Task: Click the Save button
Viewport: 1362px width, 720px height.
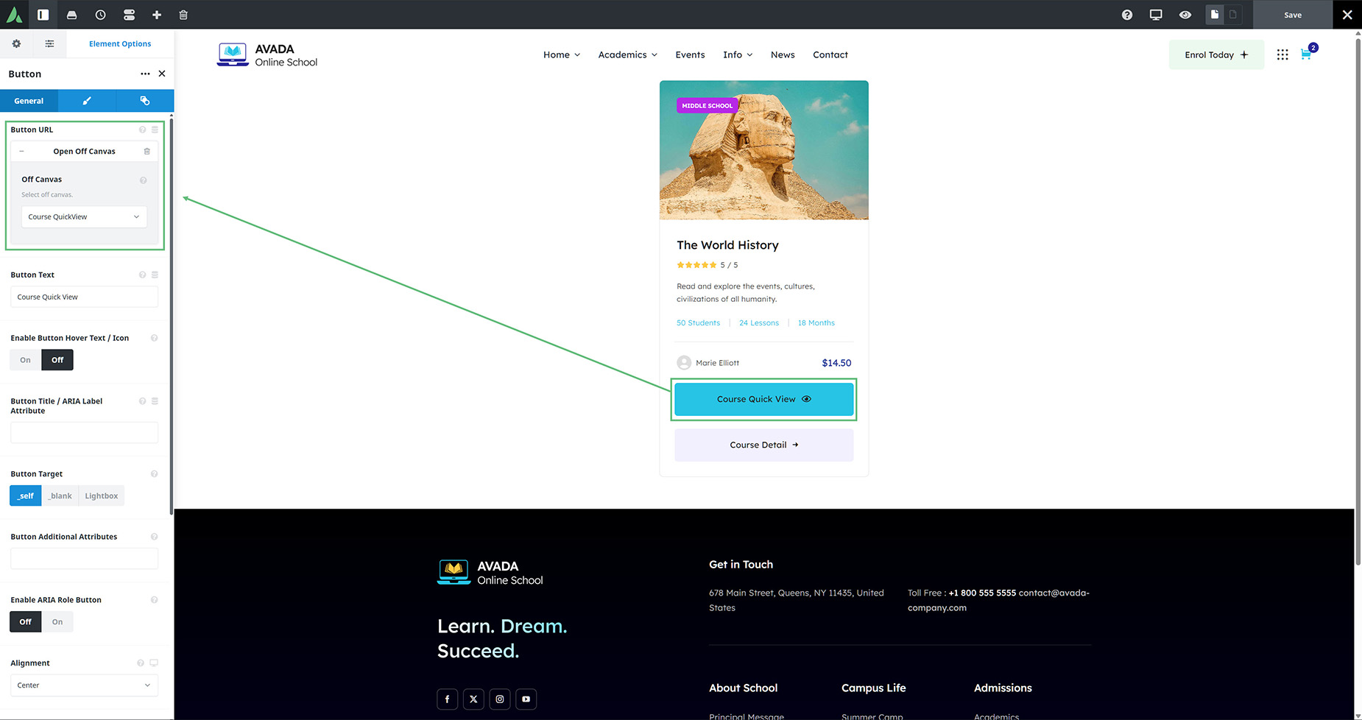Action: point(1292,15)
